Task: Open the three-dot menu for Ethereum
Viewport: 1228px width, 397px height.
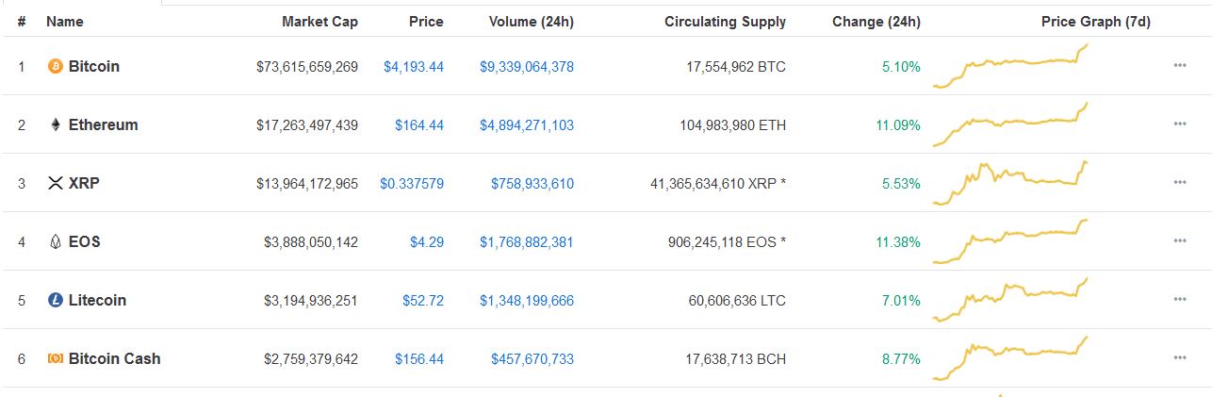Action: (1180, 124)
